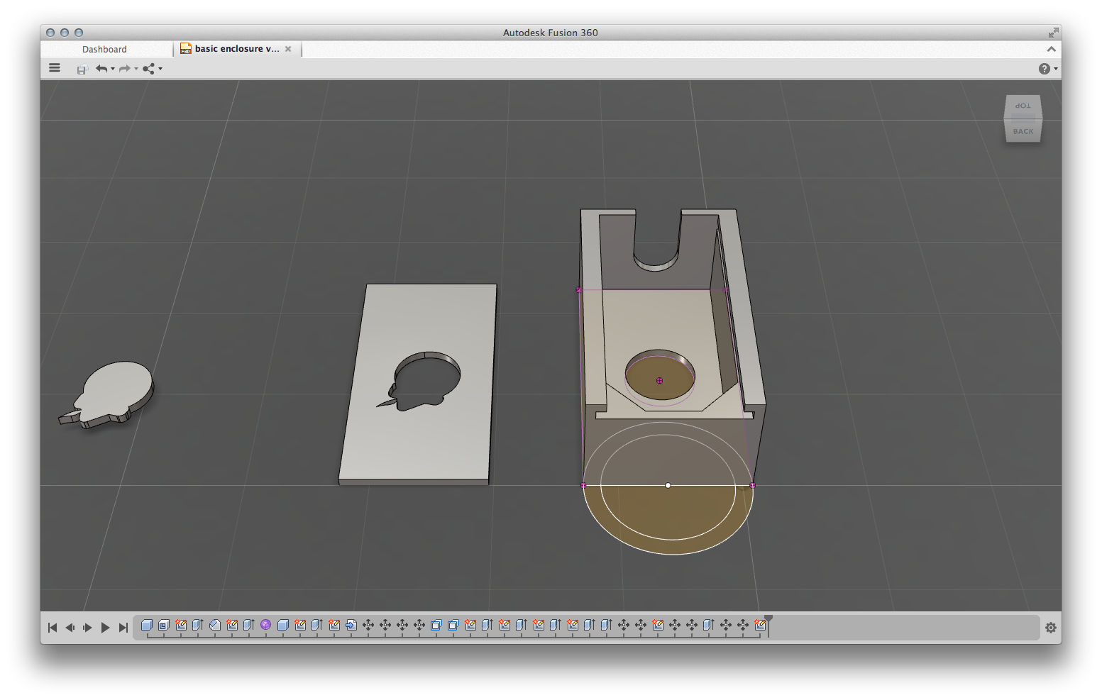Select the purple sphere feature in timeline

(x=266, y=625)
